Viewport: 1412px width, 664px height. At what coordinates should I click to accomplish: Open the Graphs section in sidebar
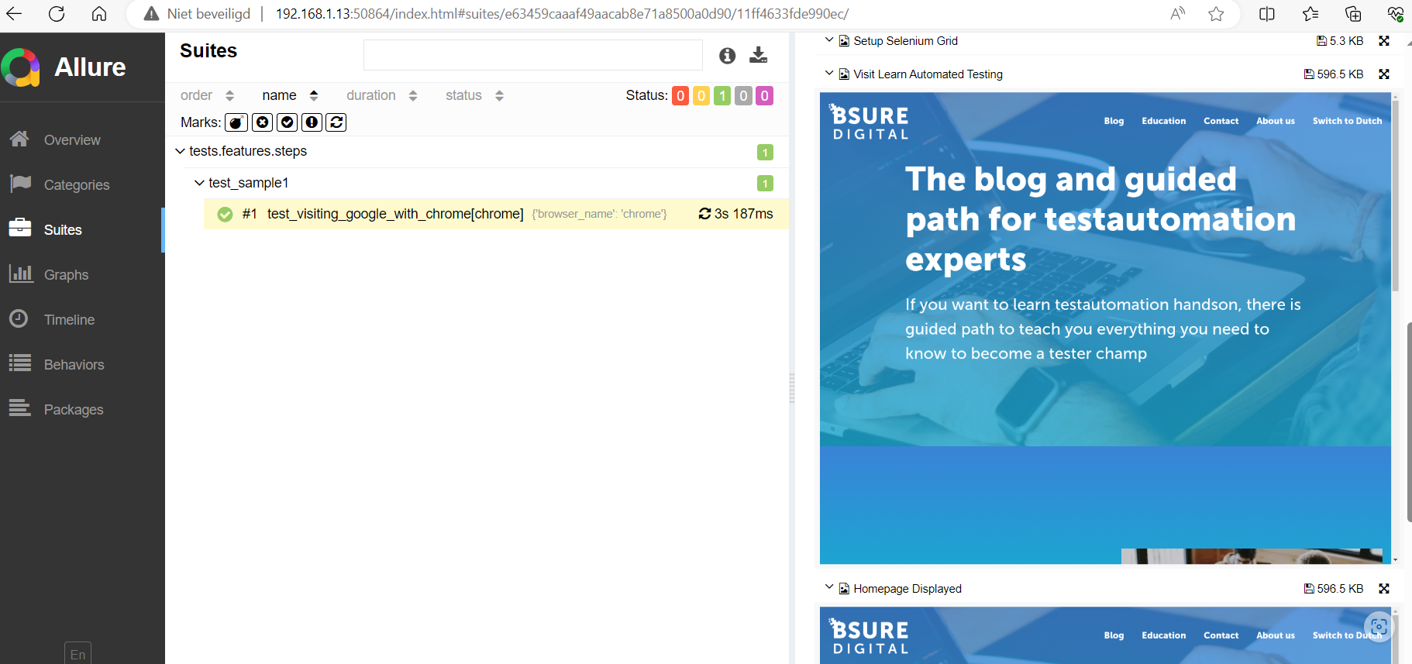tap(66, 275)
